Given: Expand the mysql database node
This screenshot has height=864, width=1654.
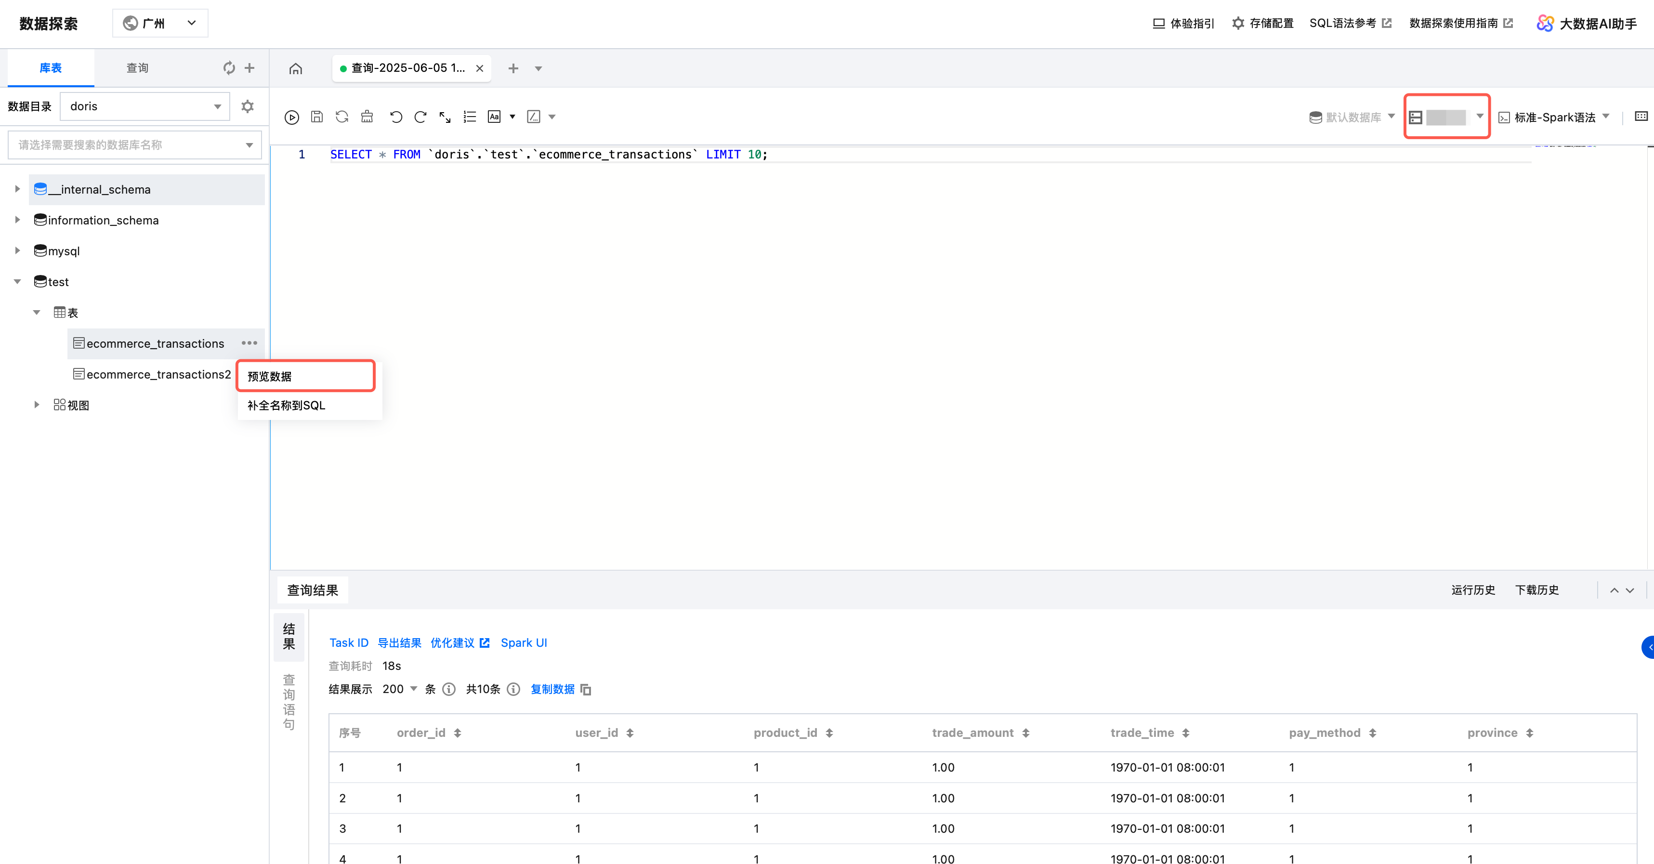Looking at the screenshot, I should pos(18,251).
